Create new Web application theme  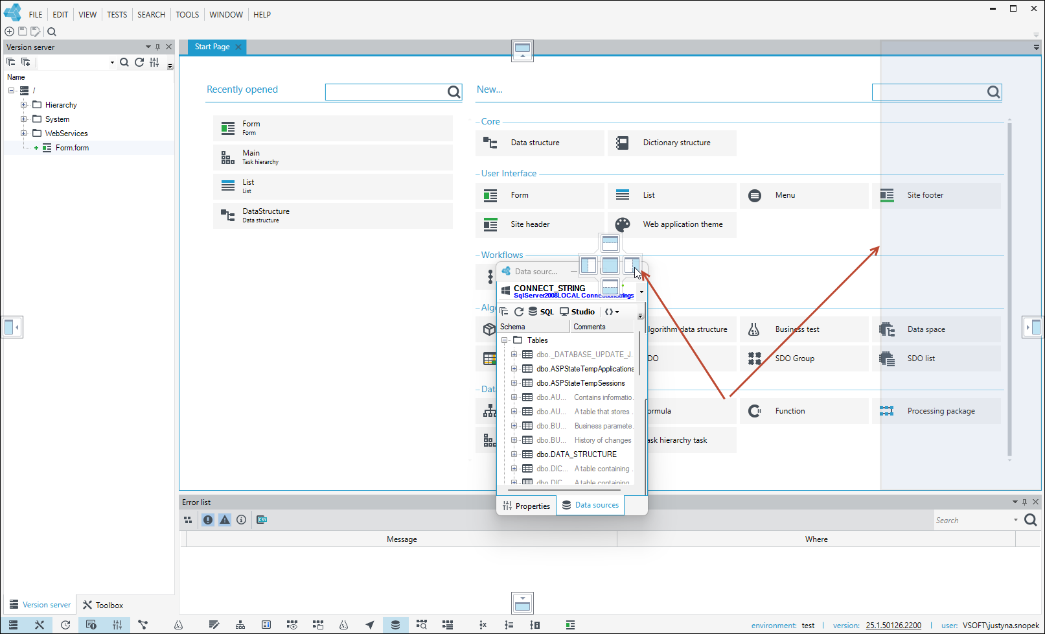672,224
